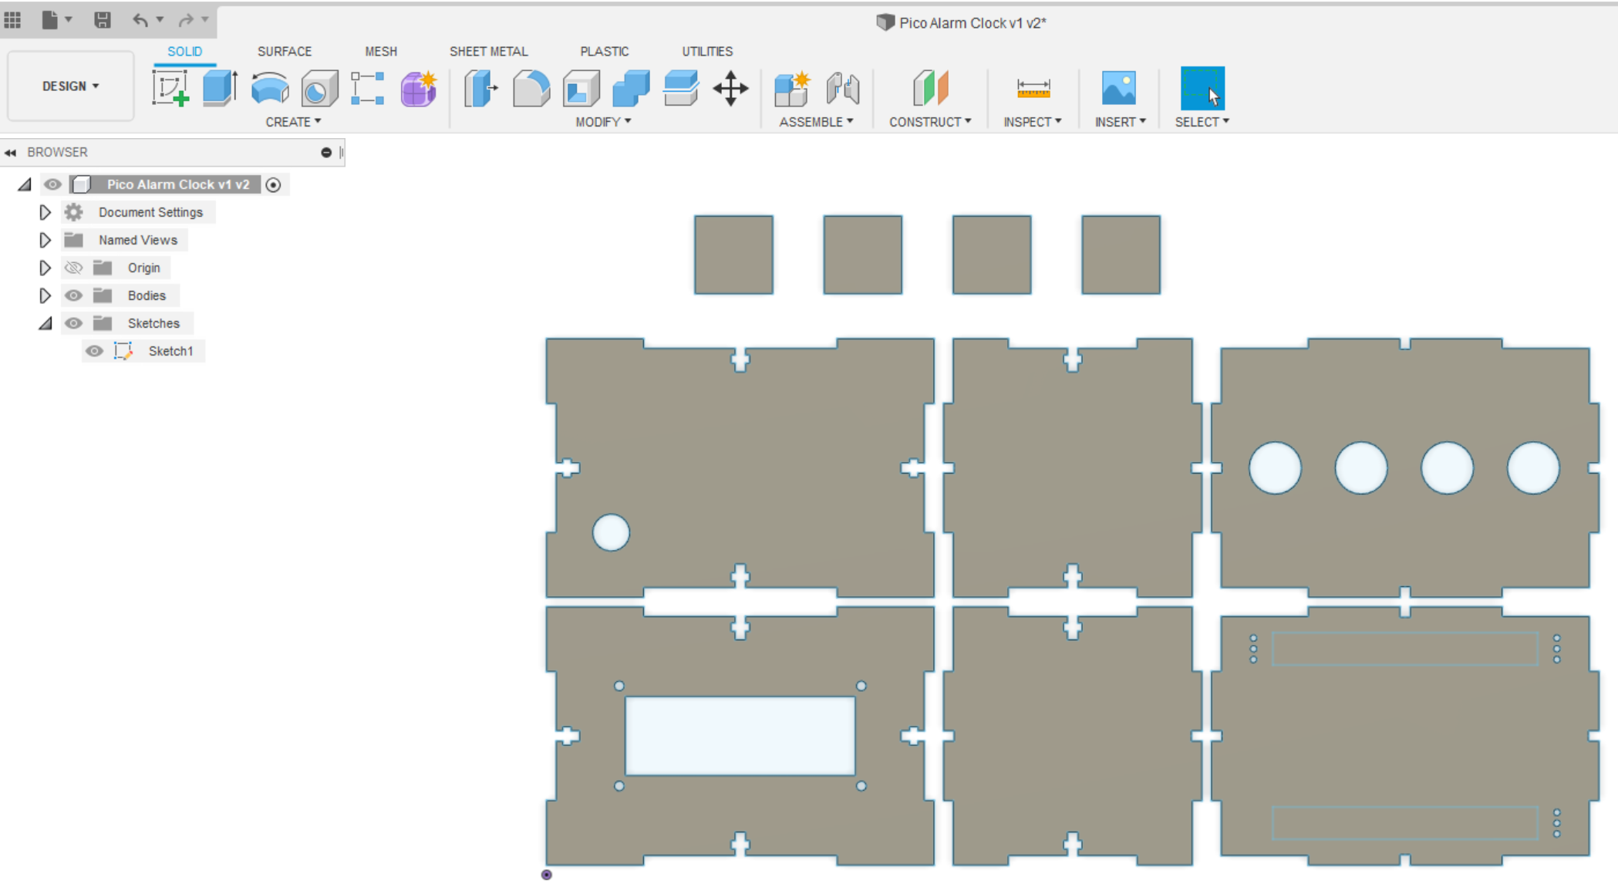The width and height of the screenshot is (1618, 894).
Task: Expand the Document Settings node
Action: tap(45, 212)
